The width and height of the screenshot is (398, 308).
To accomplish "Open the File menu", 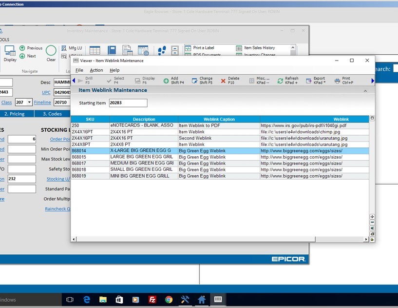I will tap(79, 70).
